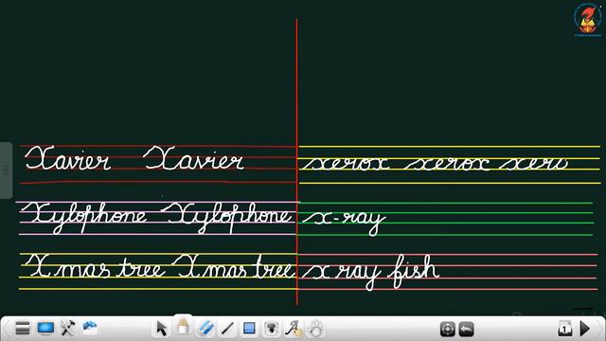Click the desktop monitor icon

(45, 329)
